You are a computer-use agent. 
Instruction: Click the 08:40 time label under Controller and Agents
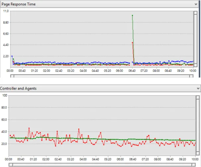170,159
